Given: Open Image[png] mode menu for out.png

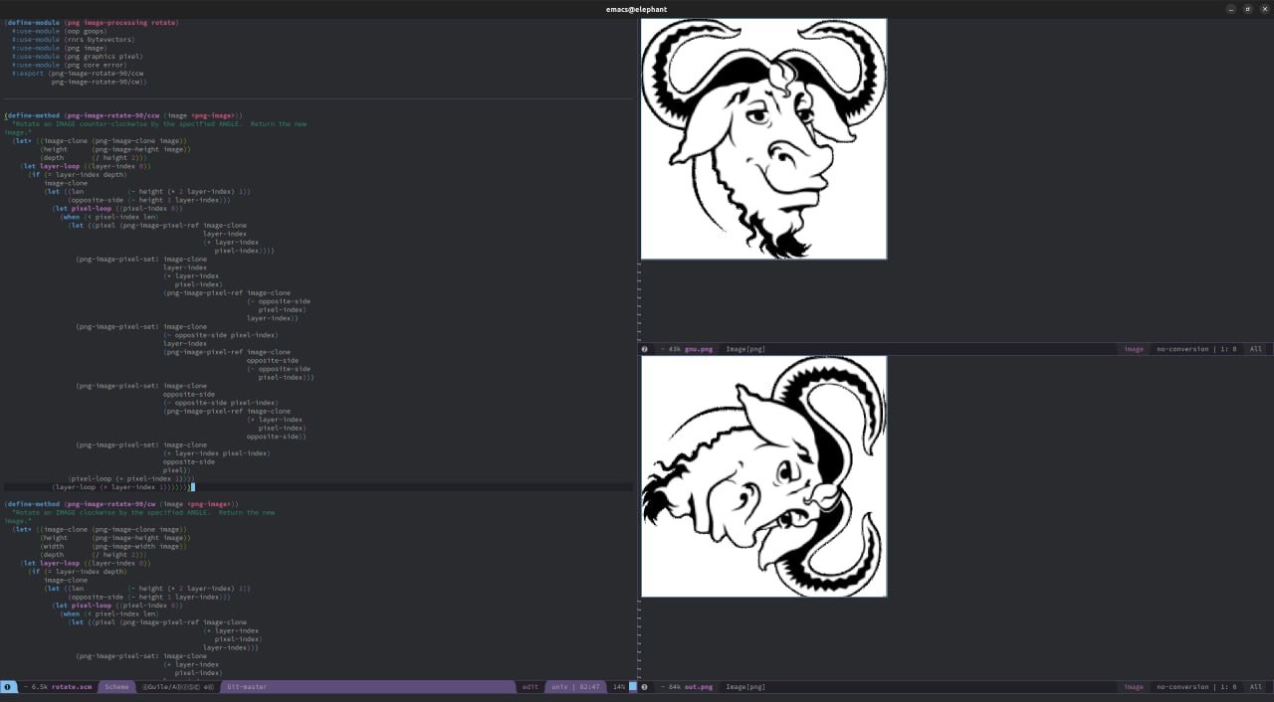Looking at the screenshot, I should (x=745, y=687).
